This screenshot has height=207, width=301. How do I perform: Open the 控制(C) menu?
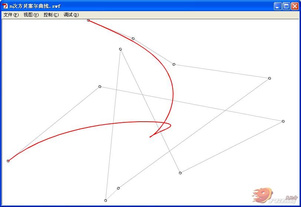51,15
